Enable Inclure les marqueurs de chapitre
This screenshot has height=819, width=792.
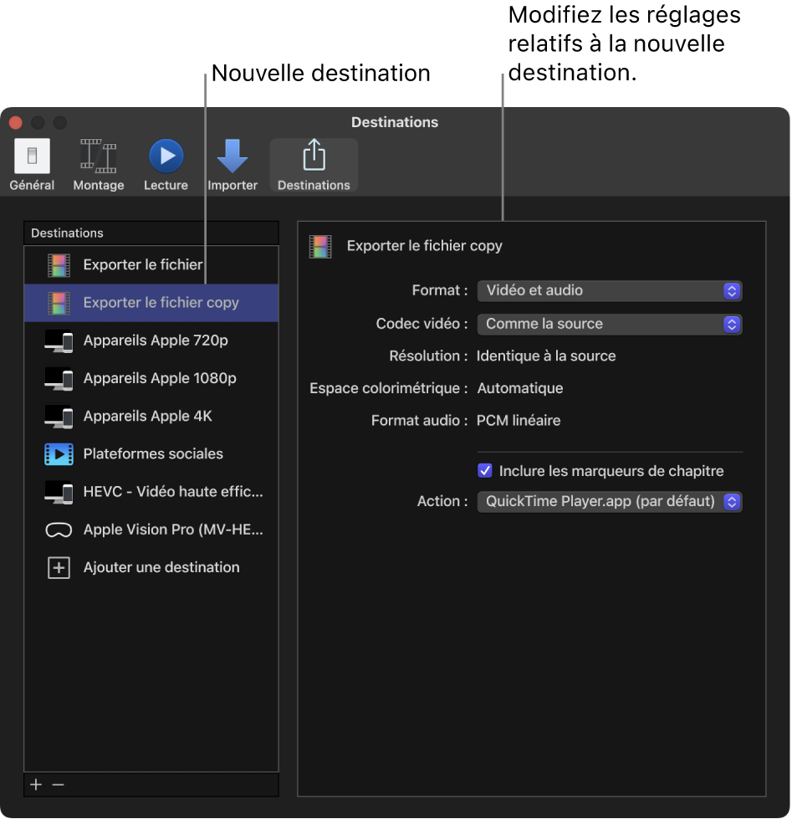485,470
